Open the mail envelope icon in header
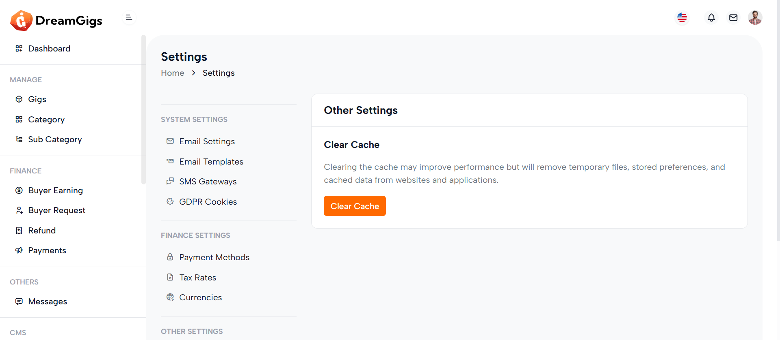Screen dimensions: 780x340 (x=733, y=17)
